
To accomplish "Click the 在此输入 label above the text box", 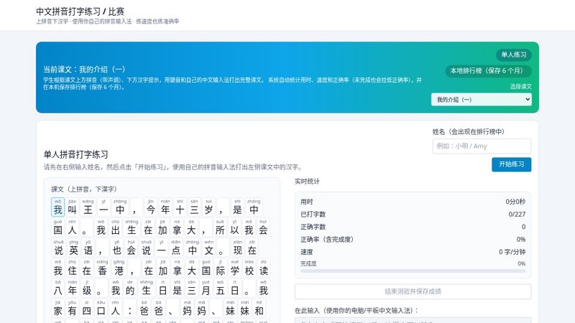I will pyautogui.click(x=358, y=311).
